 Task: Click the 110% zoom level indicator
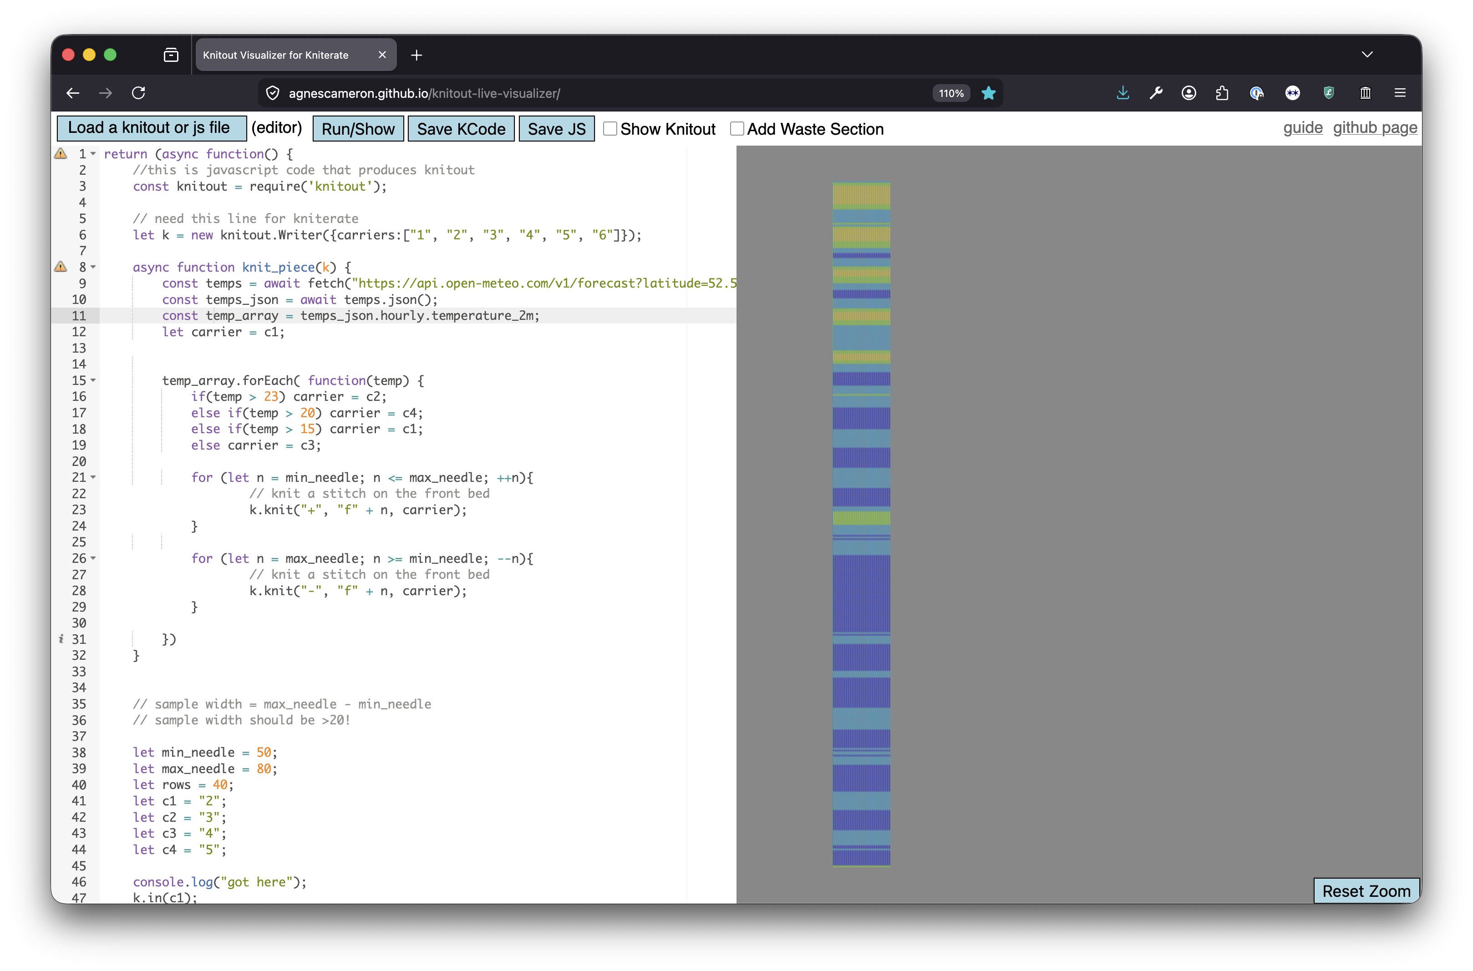tap(951, 93)
